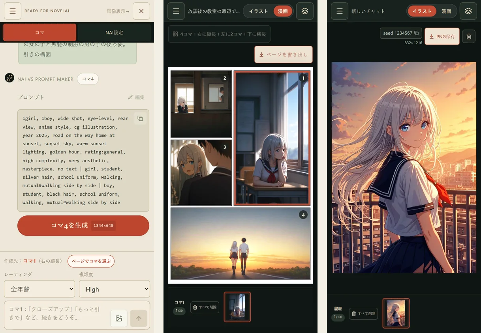Save the image with PNG保存
This screenshot has width=481, height=333.
tap(442, 36)
